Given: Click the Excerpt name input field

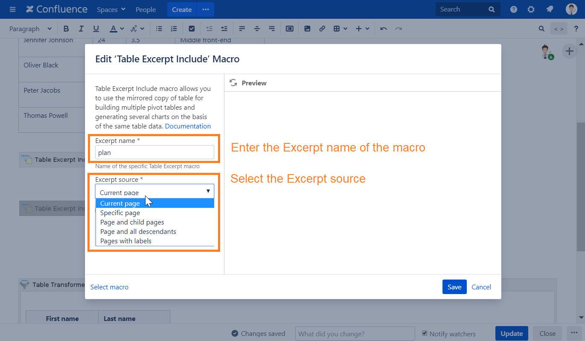Looking at the screenshot, I should point(154,152).
